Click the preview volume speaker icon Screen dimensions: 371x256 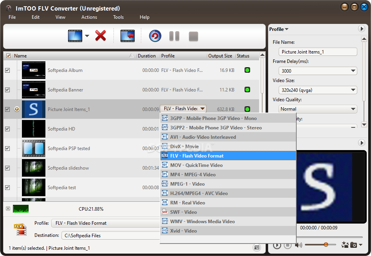[x=298, y=245]
